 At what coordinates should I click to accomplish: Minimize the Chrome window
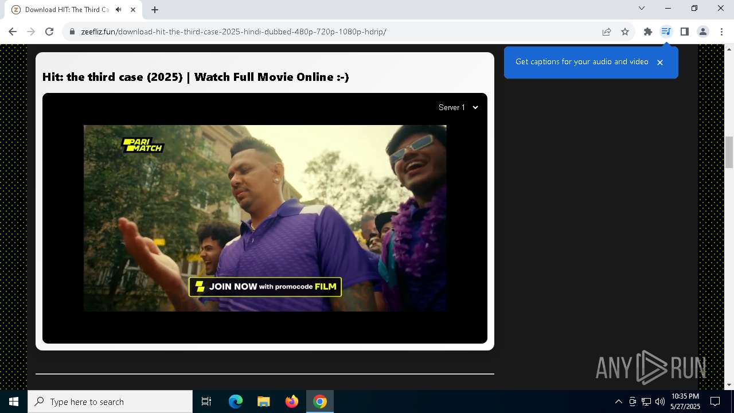click(668, 8)
